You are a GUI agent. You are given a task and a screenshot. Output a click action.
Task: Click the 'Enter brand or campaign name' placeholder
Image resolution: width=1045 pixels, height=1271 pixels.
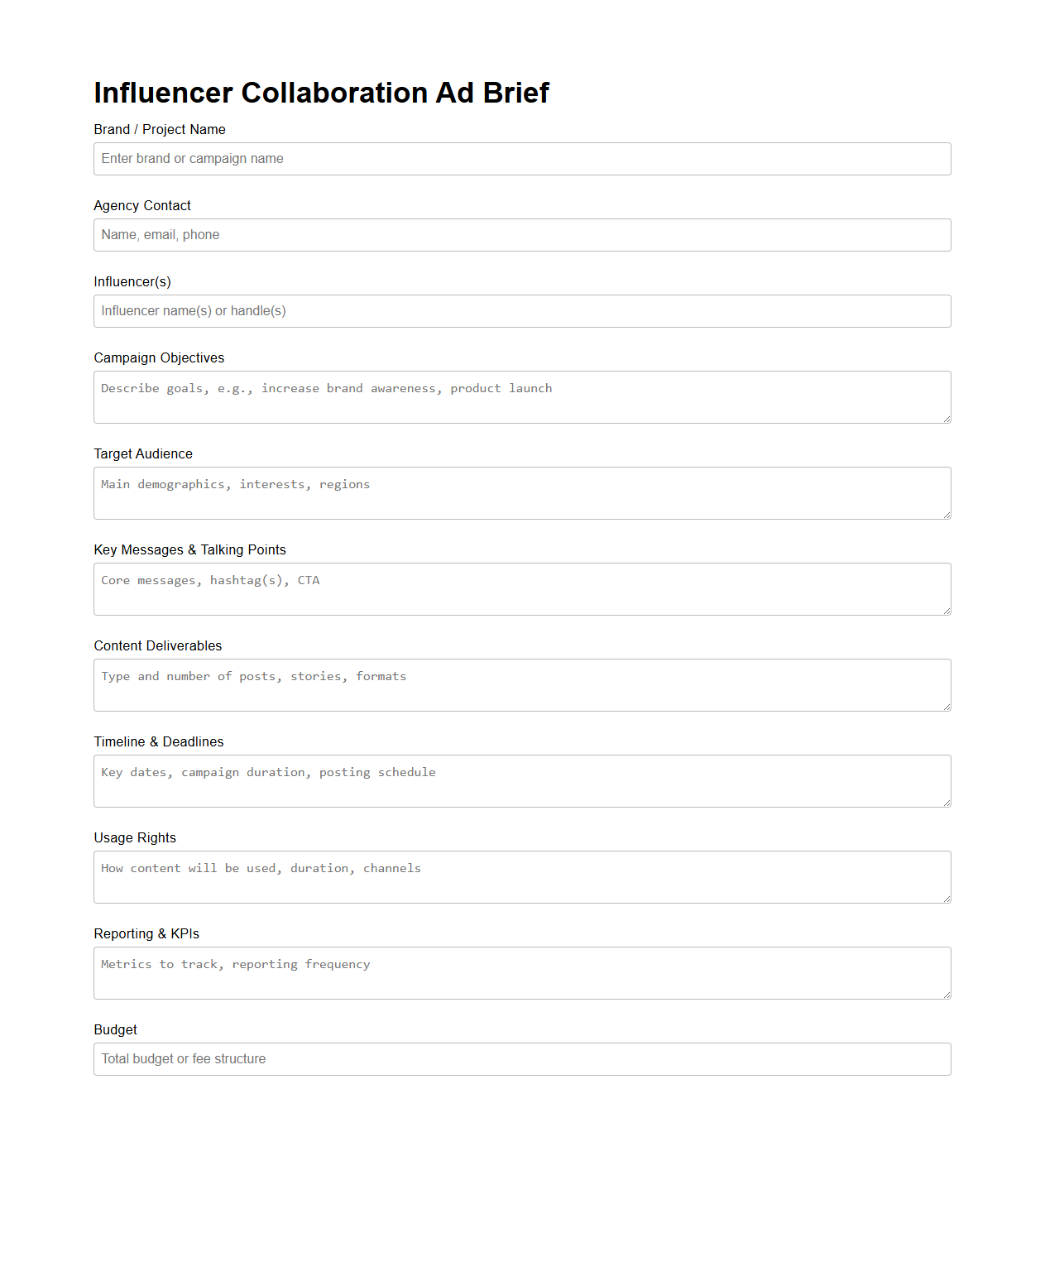pos(191,158)
